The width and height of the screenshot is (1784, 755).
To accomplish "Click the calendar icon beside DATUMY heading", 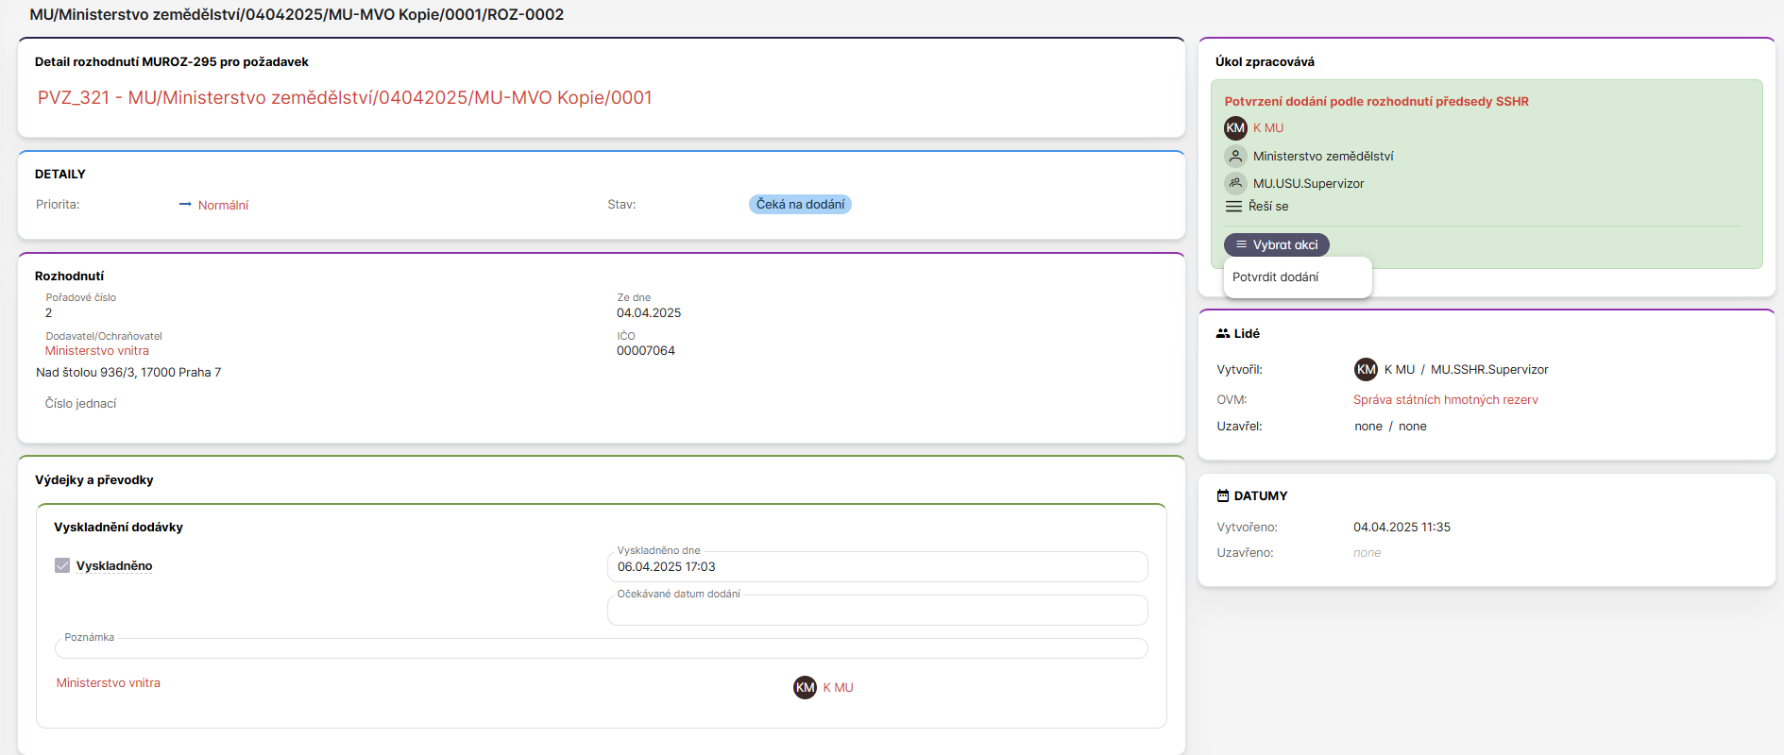I will point(1223,496).
